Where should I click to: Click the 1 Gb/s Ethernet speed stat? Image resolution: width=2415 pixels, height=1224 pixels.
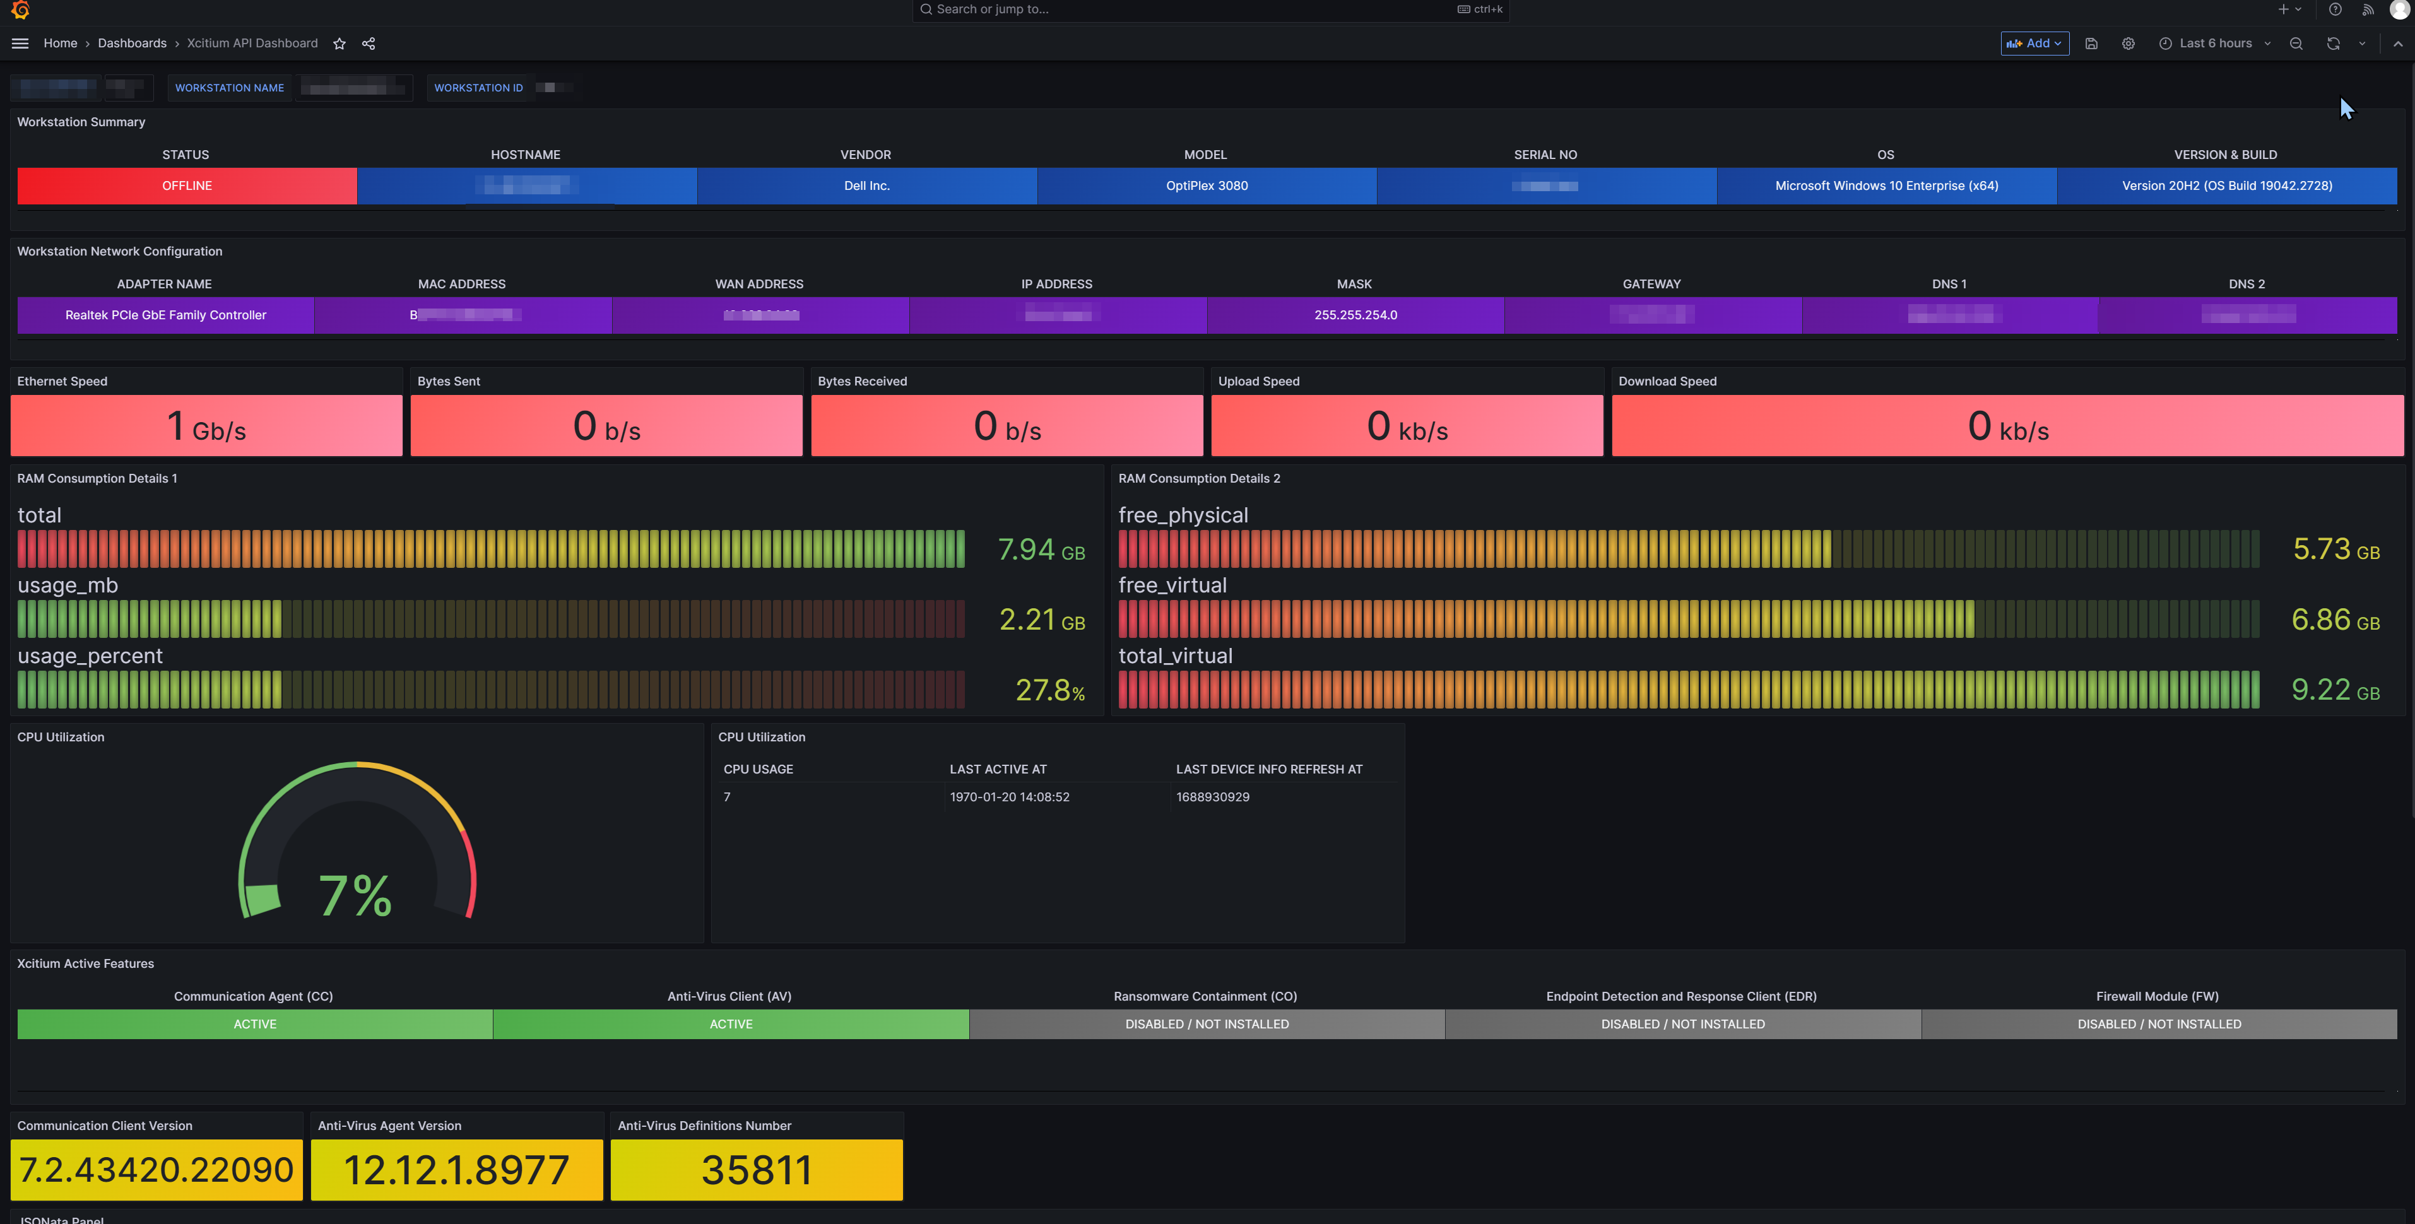tap(206, 425)
